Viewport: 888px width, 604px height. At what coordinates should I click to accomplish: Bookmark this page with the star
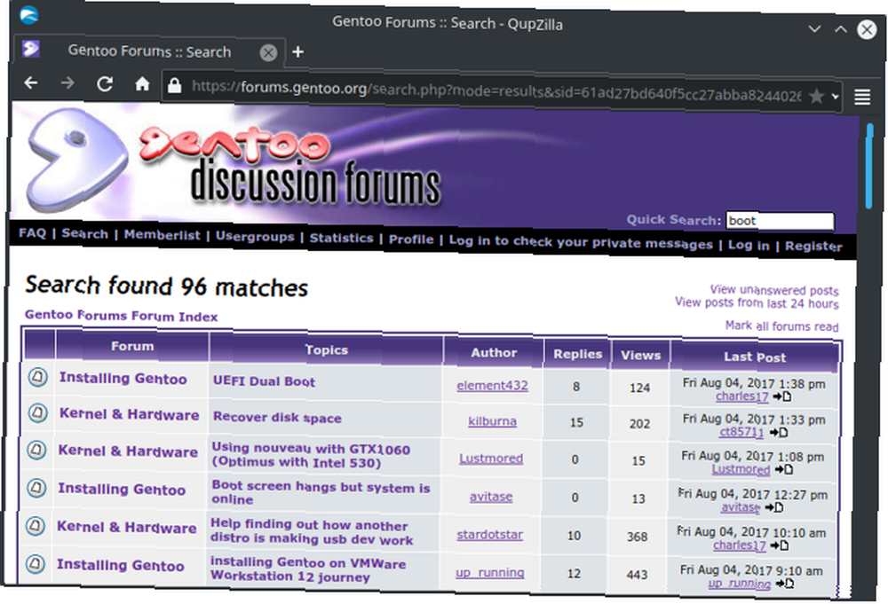pyautogui.click(x=816, y=96)
